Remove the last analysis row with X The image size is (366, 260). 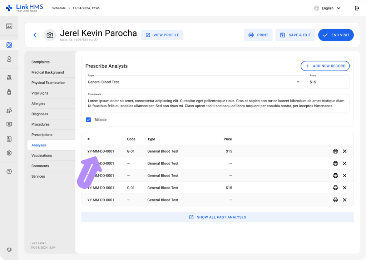pos(345,200)
